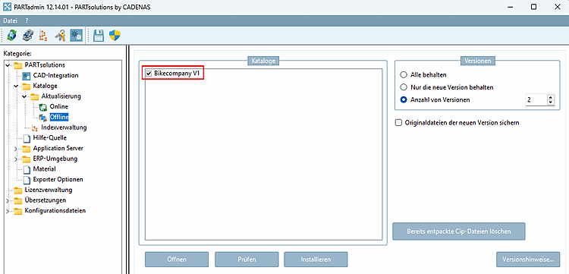
Task: Increase the version count with up arrow
Action: pyautogui.click(x=551, y=97)
